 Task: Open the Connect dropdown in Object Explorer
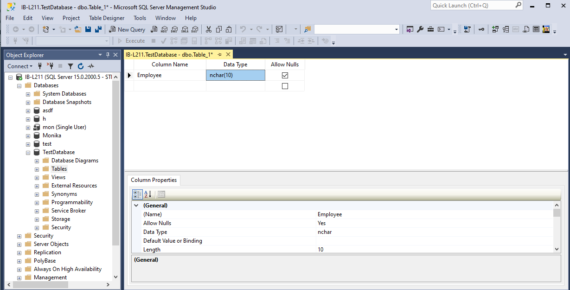(x=20, y=66)
